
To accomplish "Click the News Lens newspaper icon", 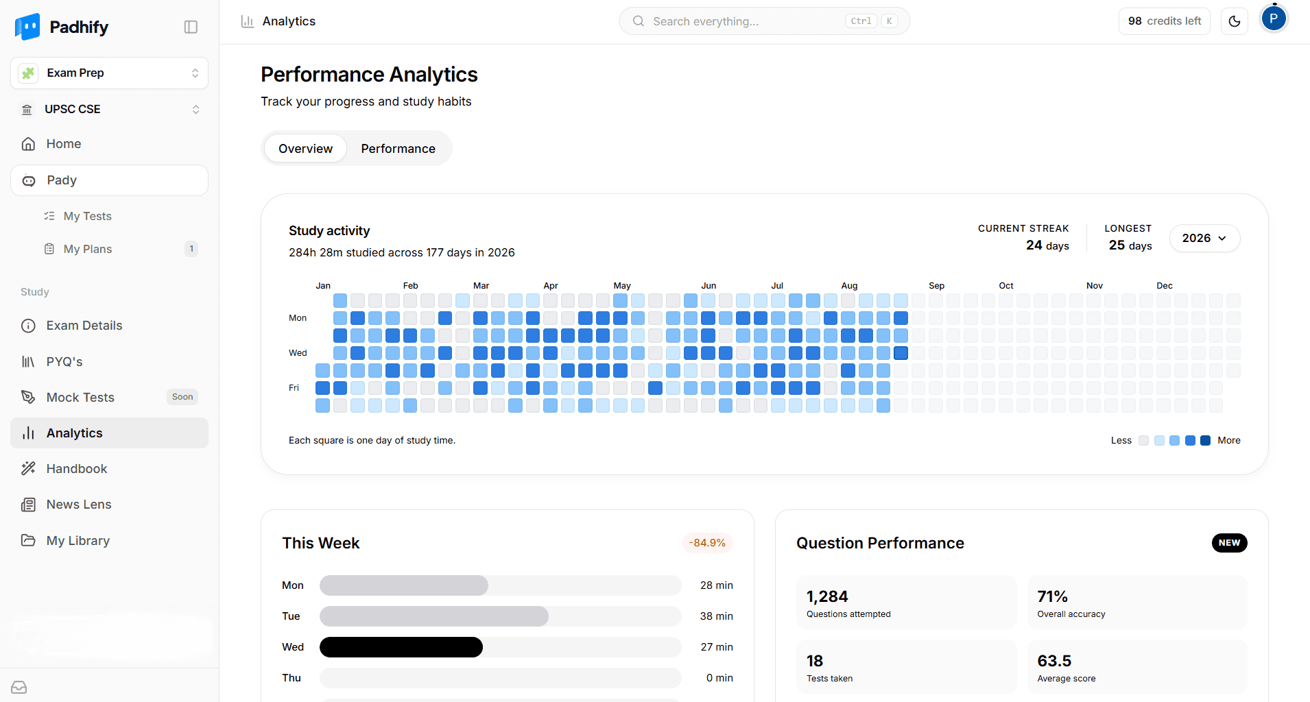I will 28,505.
